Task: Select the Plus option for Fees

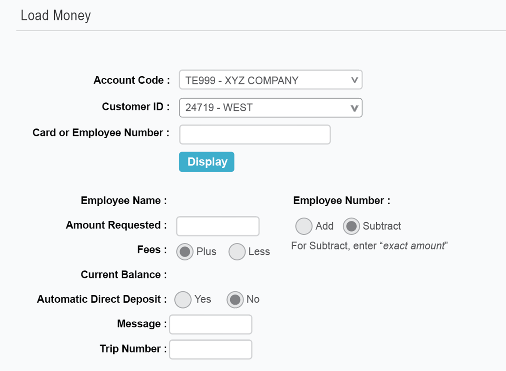Action: (185, 252)
